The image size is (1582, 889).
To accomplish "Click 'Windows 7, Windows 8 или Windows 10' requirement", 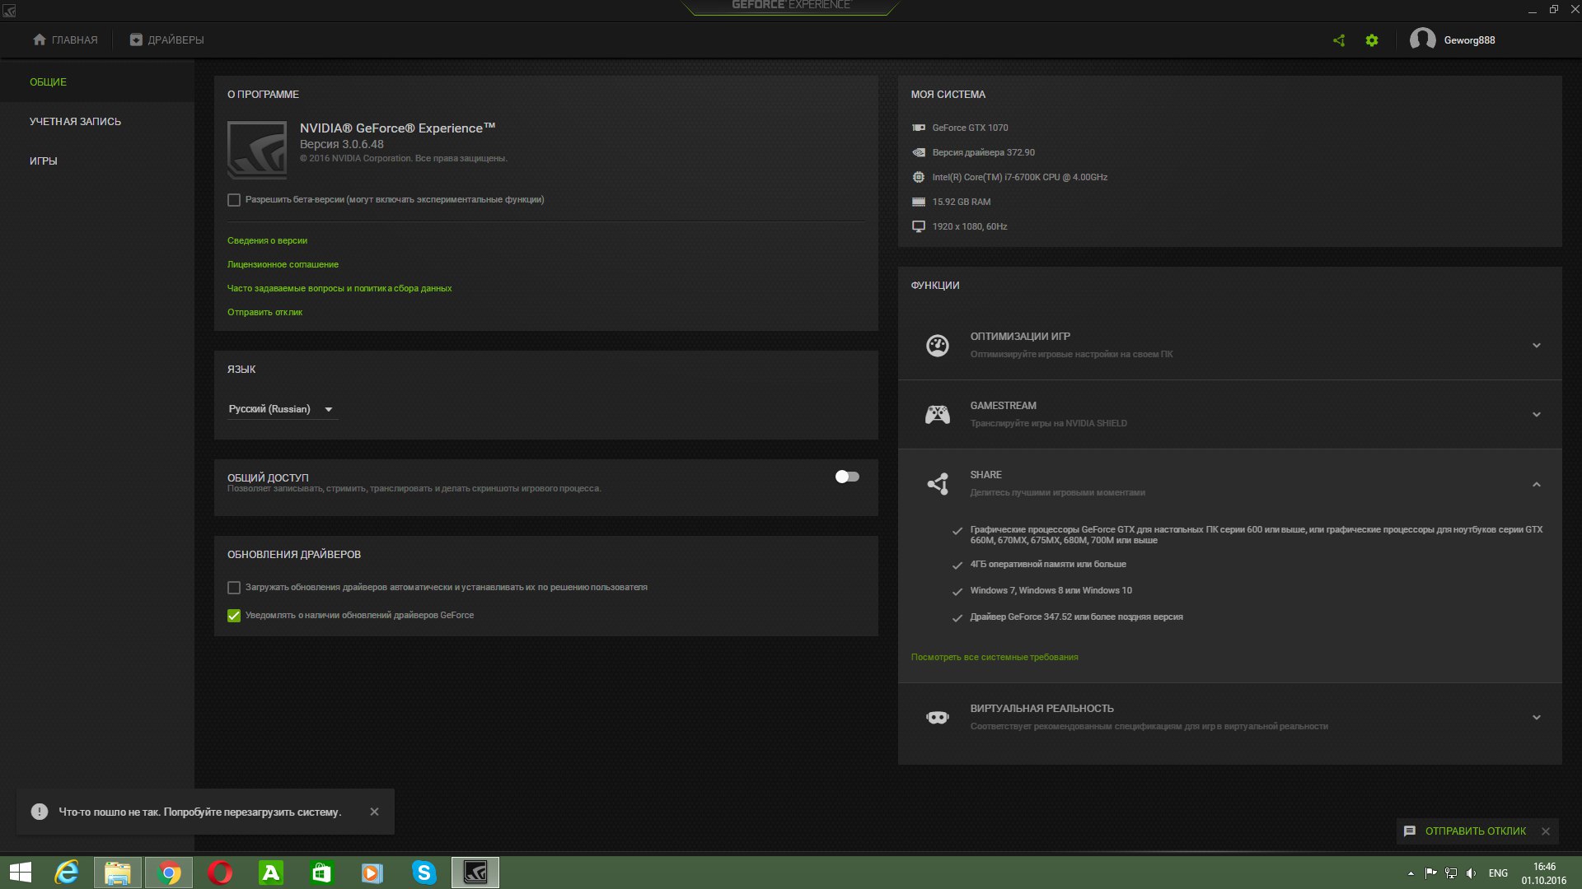I will [1051, 590].
